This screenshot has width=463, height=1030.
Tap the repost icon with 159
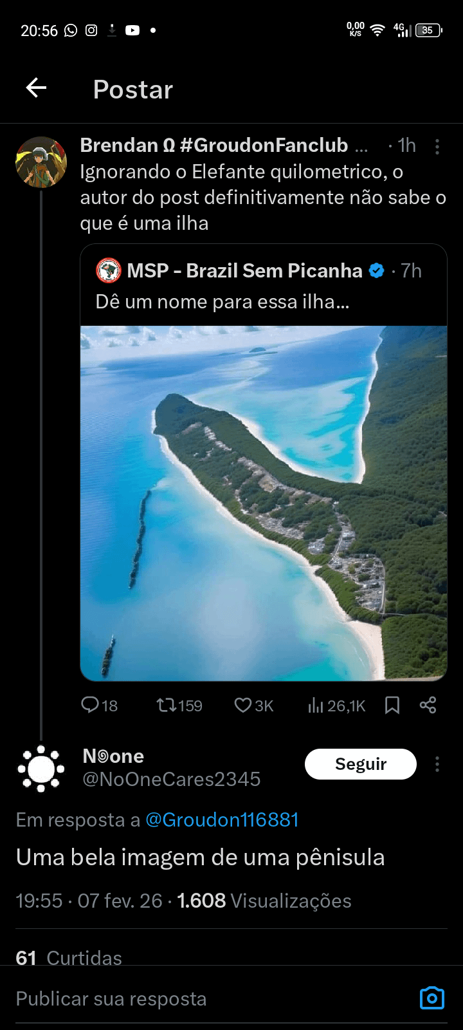[x=179, y=706]
